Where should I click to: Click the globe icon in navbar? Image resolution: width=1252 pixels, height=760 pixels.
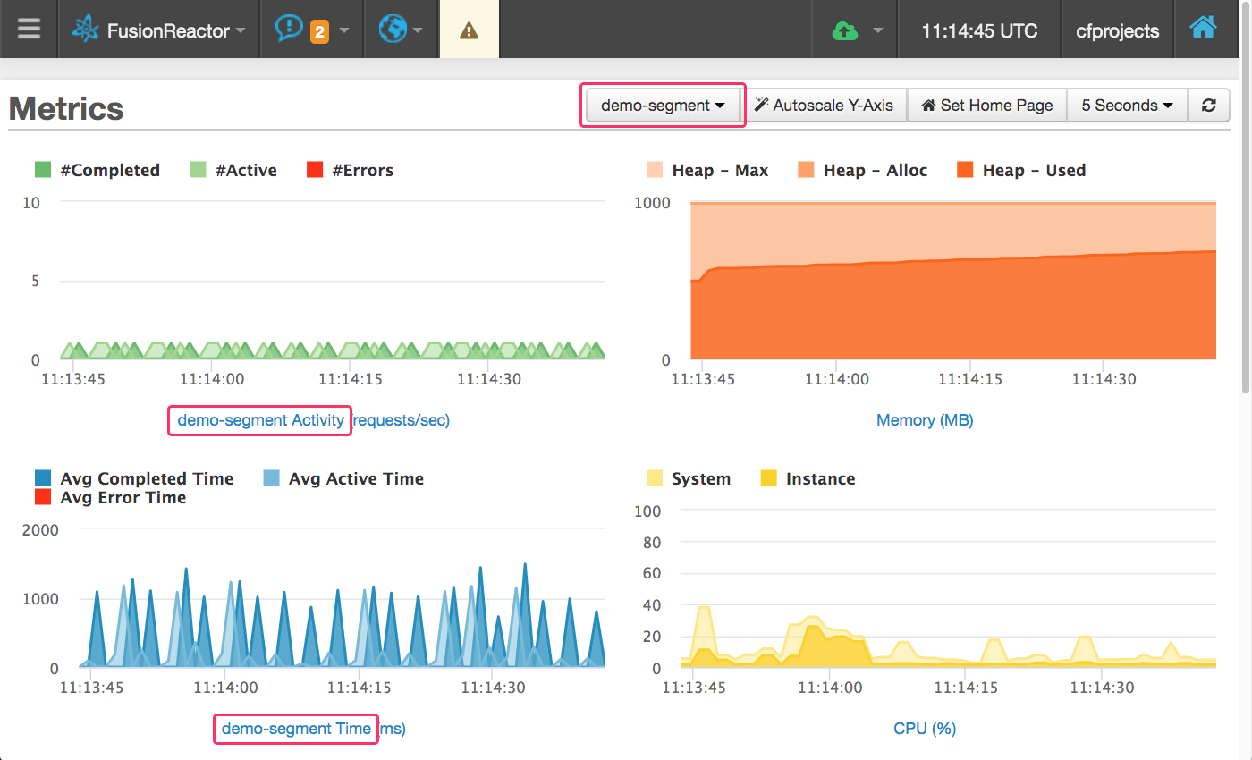coord(392,30)
